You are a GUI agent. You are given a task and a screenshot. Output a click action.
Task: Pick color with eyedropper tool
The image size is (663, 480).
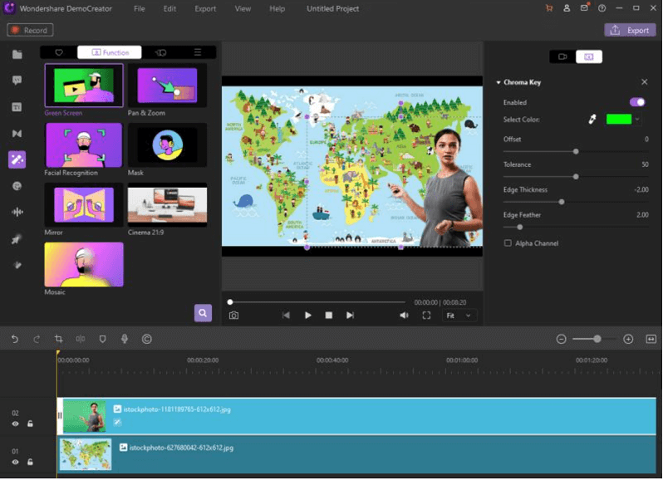pyautogui.click(x=592, y=120)
